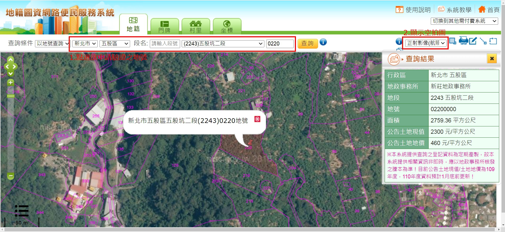Open the layer list icon on map

tap(22, 211)
